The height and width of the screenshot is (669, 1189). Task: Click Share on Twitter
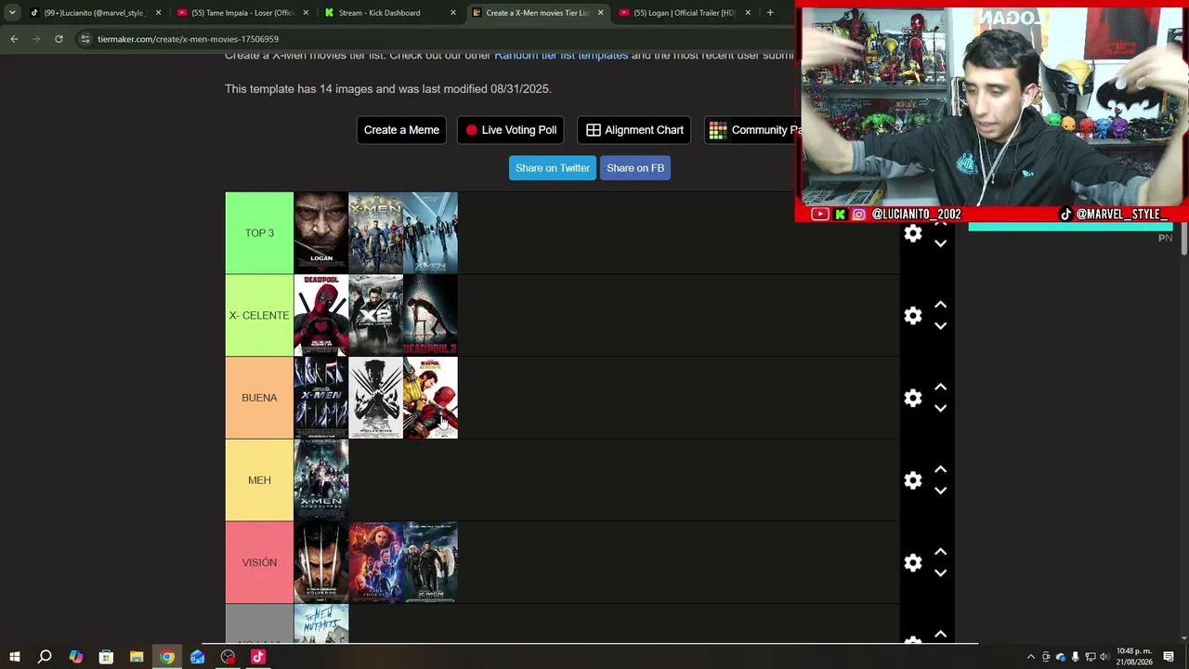click(x=553, y=168)
